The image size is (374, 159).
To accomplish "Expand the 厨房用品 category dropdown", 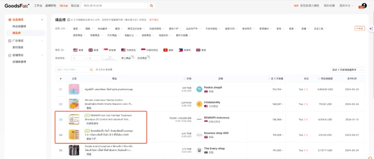I will pos(79,35).
